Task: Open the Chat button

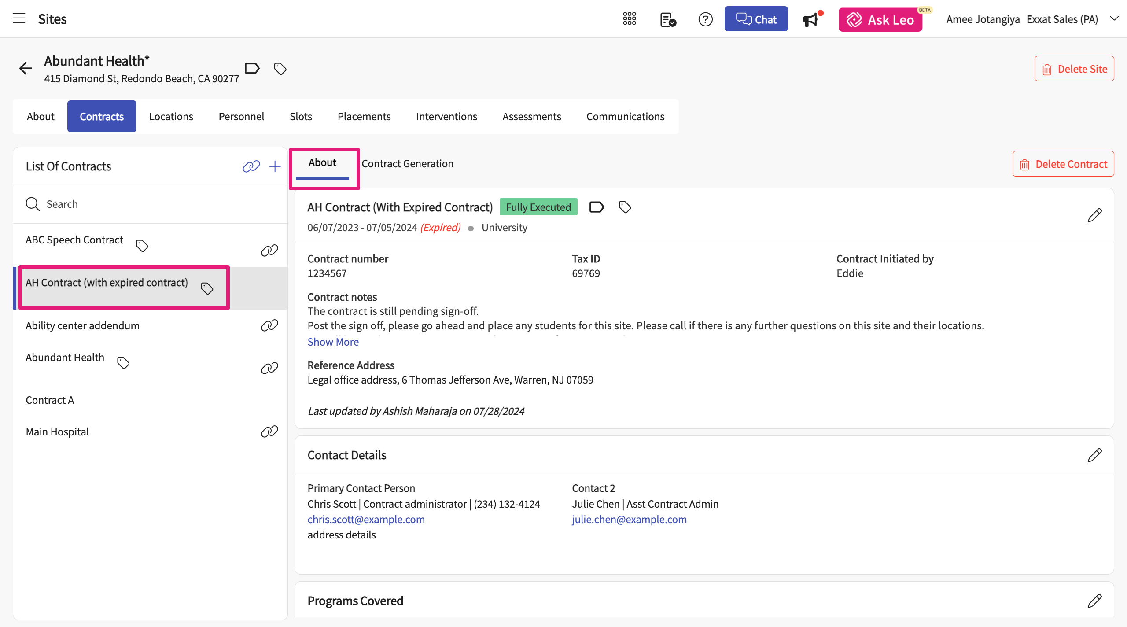Action: 756,19
